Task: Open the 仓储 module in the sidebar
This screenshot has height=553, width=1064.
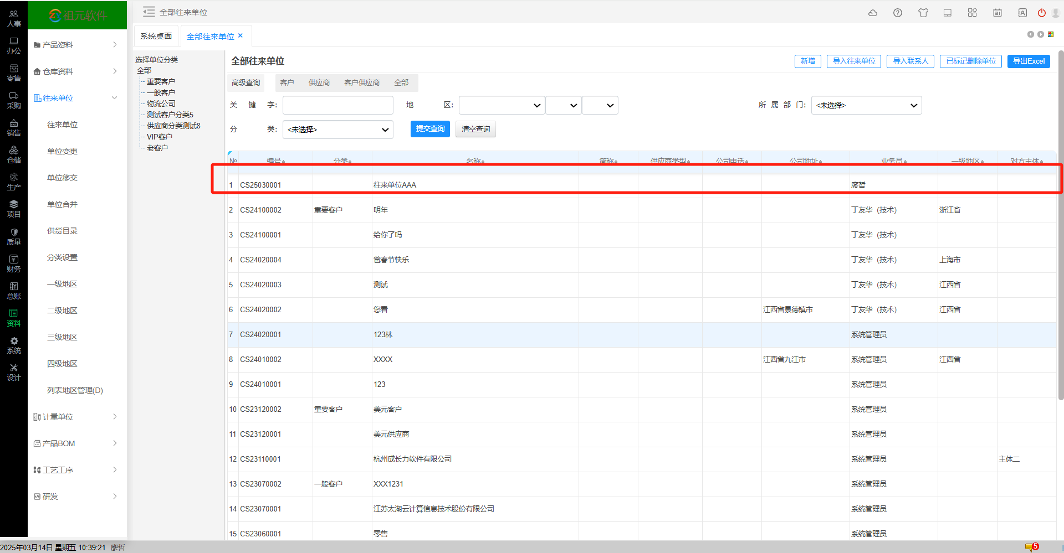Action: coord(14,154)
